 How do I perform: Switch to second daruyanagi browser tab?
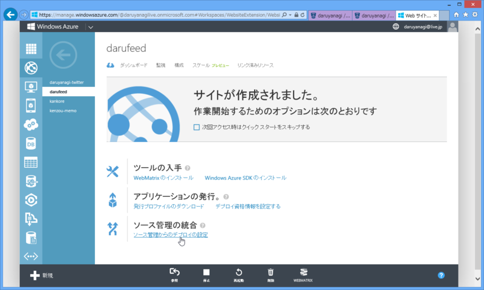point(374,16)
